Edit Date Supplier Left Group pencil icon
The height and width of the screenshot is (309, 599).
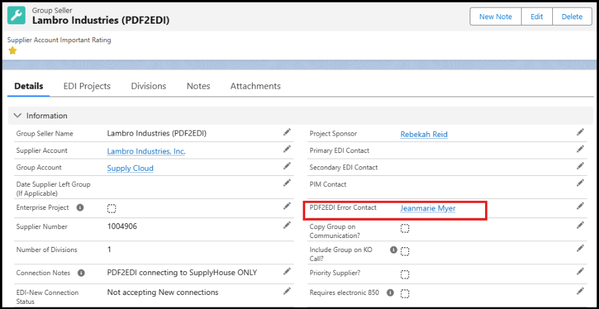(x=287, y=182)
